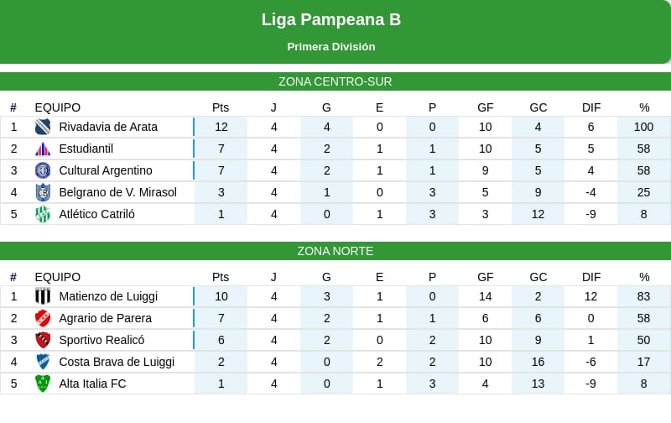Image resolution: width=671 pixels, height=423 pixels.
Task: Click the Matienzo de Luiggi striped badge
Action: pos(43,296)
